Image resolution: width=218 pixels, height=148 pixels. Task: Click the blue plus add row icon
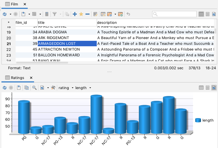pyautogui.click(x=75, y=14)
